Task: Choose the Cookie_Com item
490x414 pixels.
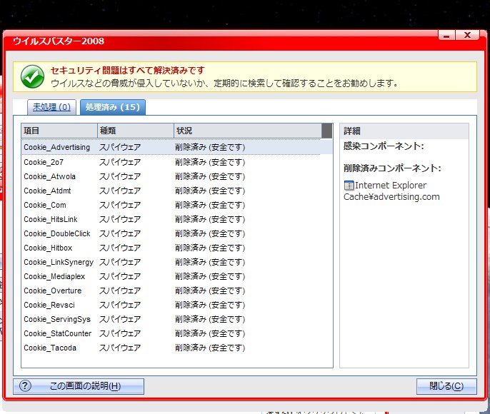Action: (176, 205)
